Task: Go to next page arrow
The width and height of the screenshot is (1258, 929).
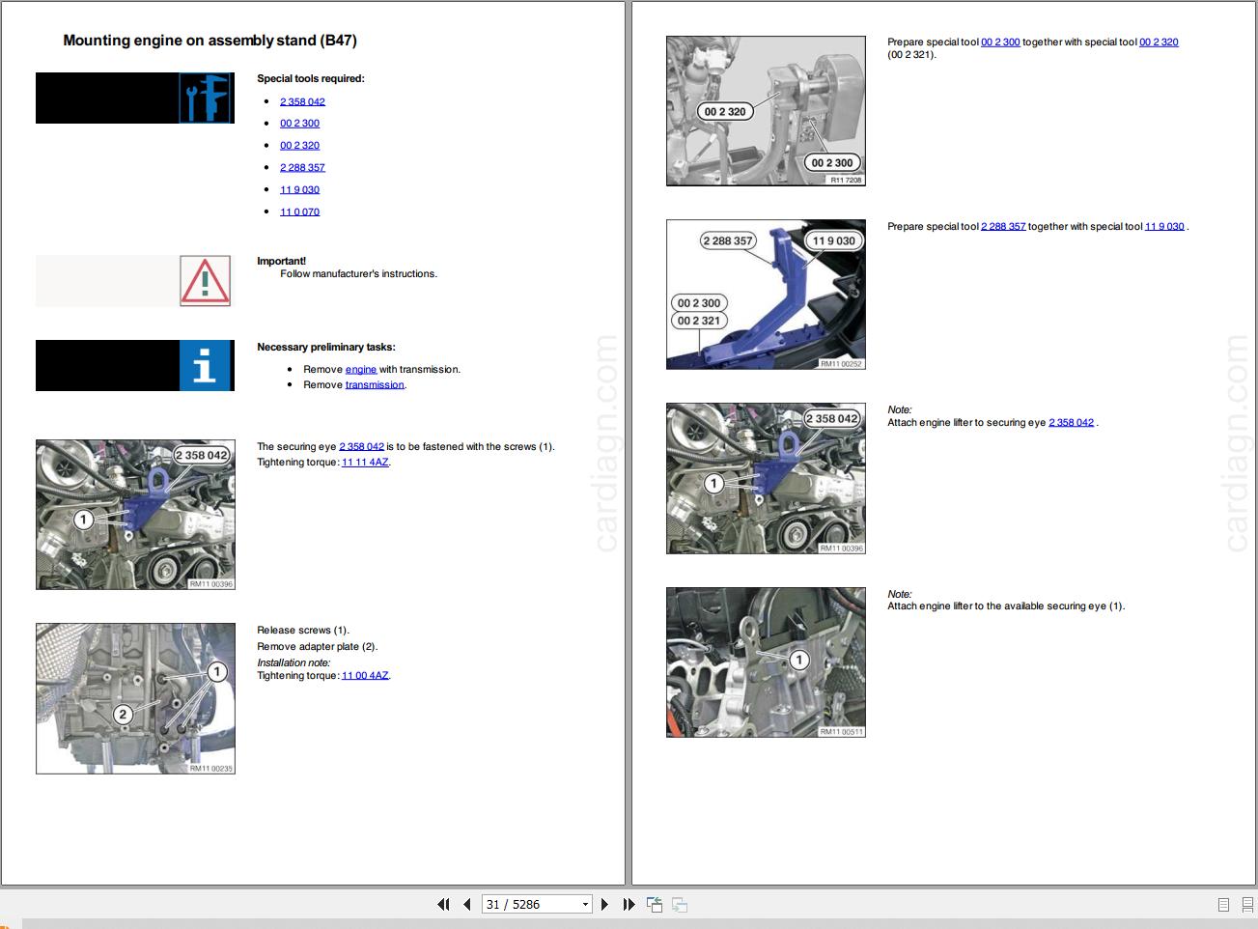Action: tap(605, 904)
